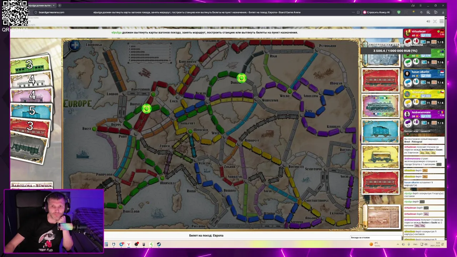Screen dimensions: 457x257
Task: Click yellow player's wagon count icon
Action: tap(408, 103)
